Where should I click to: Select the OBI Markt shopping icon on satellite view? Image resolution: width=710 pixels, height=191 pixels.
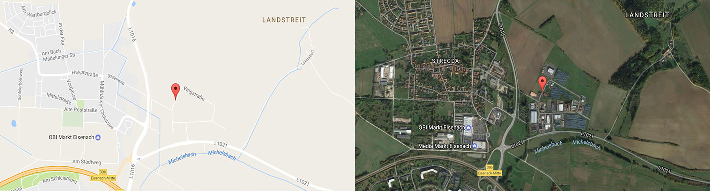coord(468,127)
